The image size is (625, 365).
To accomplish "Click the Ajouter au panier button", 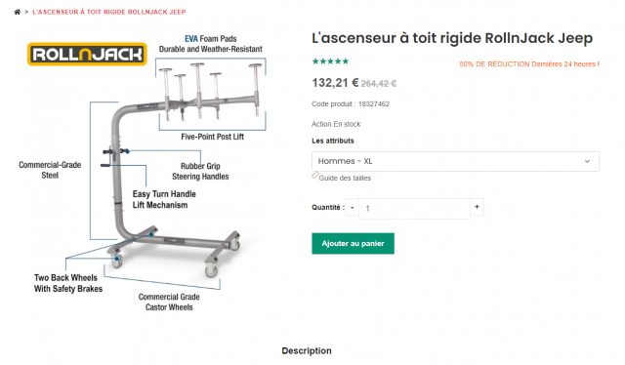I will (x=353, y=243).
